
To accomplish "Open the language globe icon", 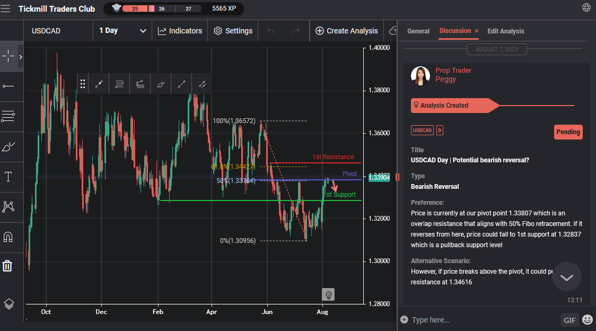I will pyautogui.click(x=586, y=7).
